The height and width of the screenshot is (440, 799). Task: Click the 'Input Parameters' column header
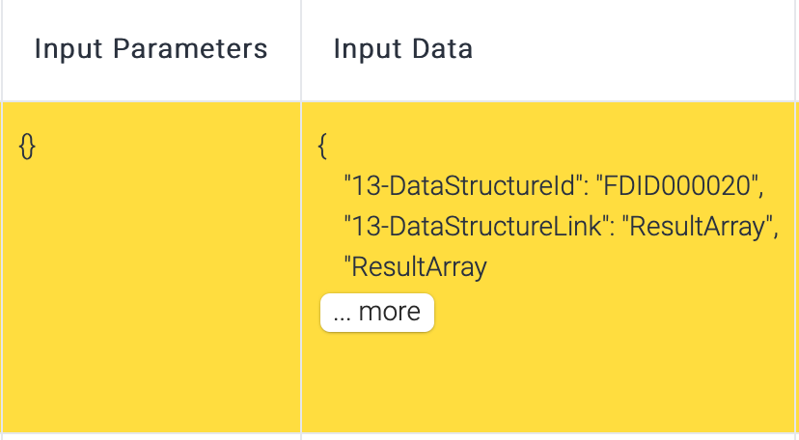coord(151,48)
